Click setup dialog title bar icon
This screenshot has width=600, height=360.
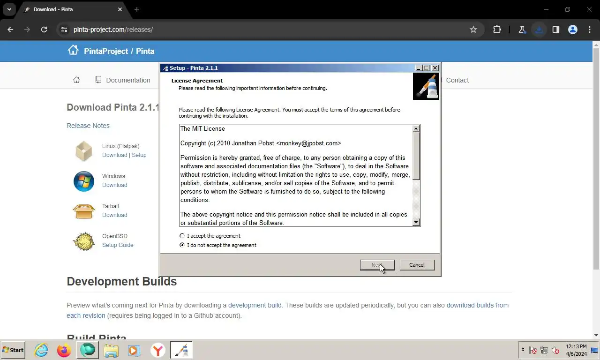(x=165, y=68)
